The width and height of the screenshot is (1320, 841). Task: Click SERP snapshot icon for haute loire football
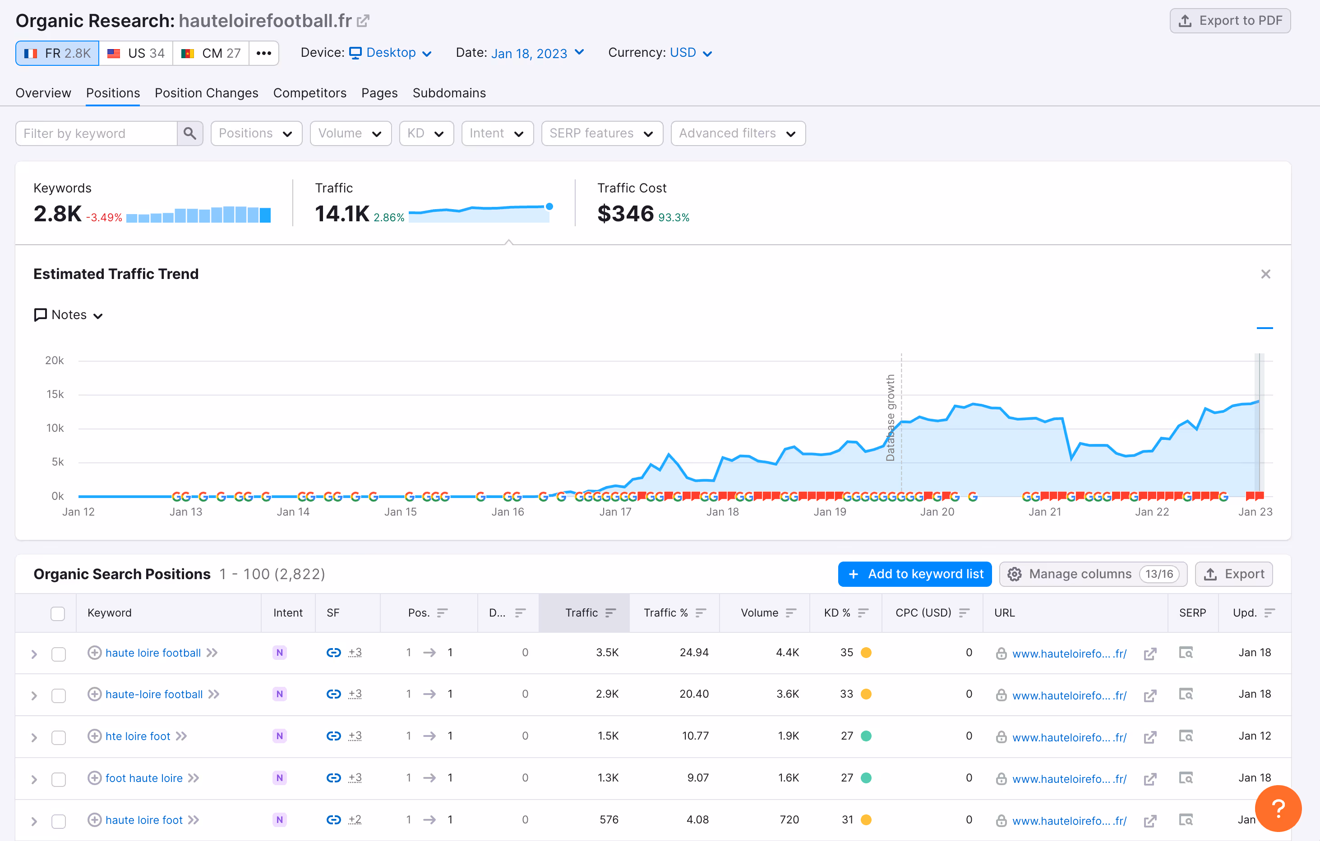pos(1186,653)
